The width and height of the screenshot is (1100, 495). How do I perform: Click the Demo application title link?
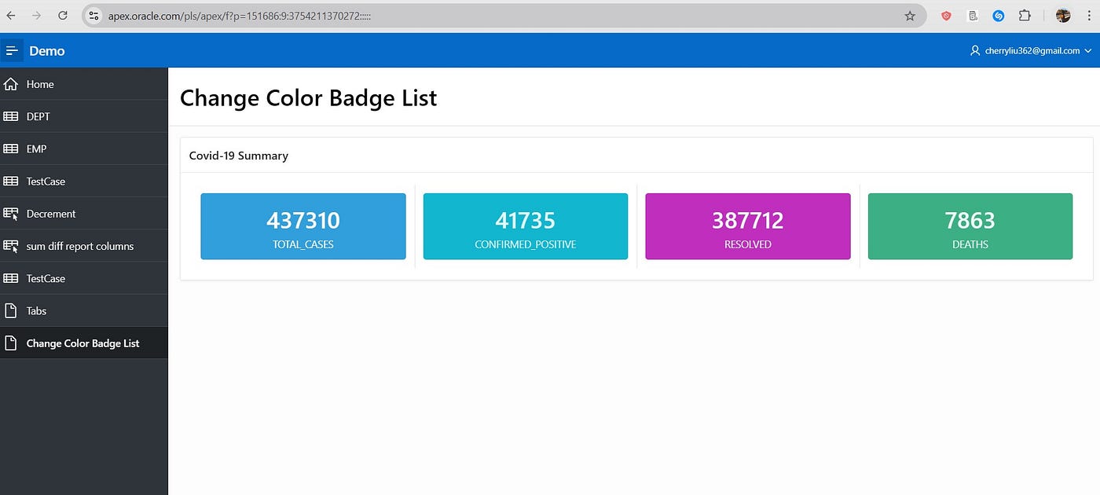(47, 50)
